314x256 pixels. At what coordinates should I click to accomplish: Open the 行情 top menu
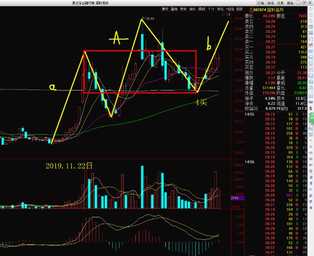(261, 3)
